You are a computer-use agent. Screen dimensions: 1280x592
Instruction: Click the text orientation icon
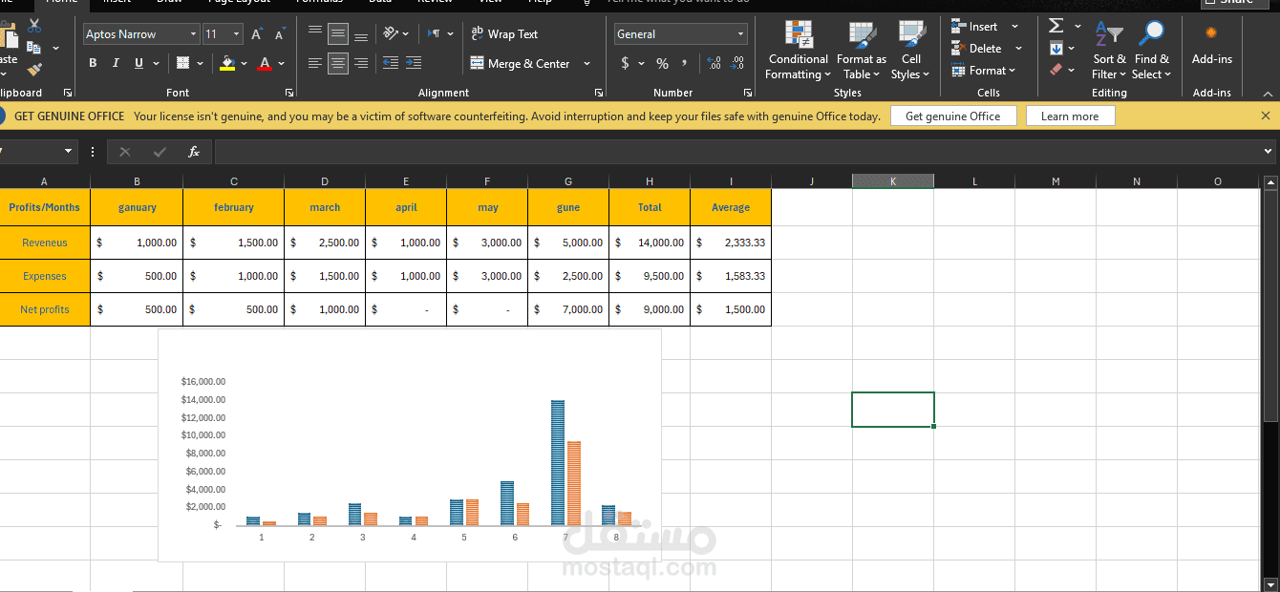point(391,34)
